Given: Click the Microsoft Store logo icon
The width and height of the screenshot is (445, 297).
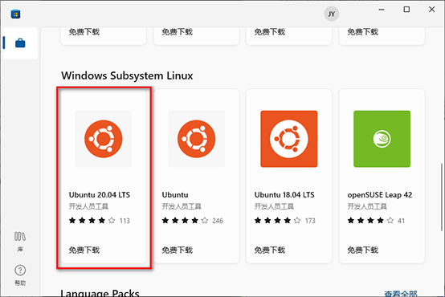Looking at the screenshot, I should [15, 14].
